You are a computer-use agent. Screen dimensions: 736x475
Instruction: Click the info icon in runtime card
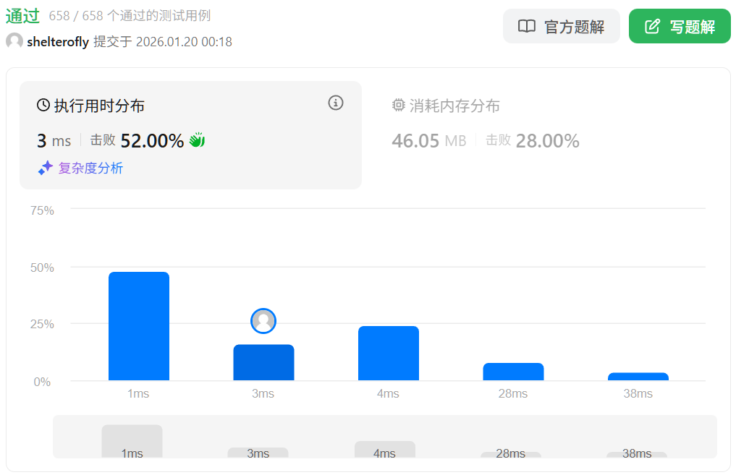coord(336,103)
